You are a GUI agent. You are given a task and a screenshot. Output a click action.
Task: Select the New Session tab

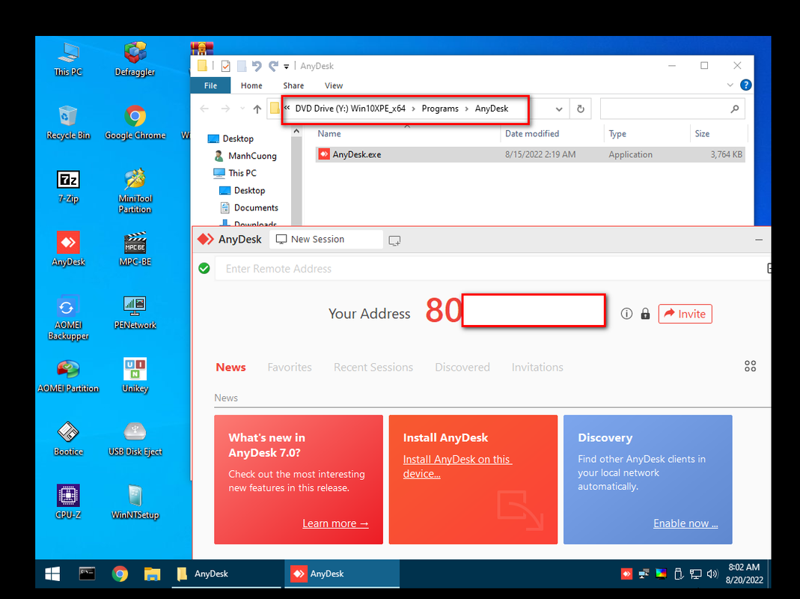coord(326,239)
